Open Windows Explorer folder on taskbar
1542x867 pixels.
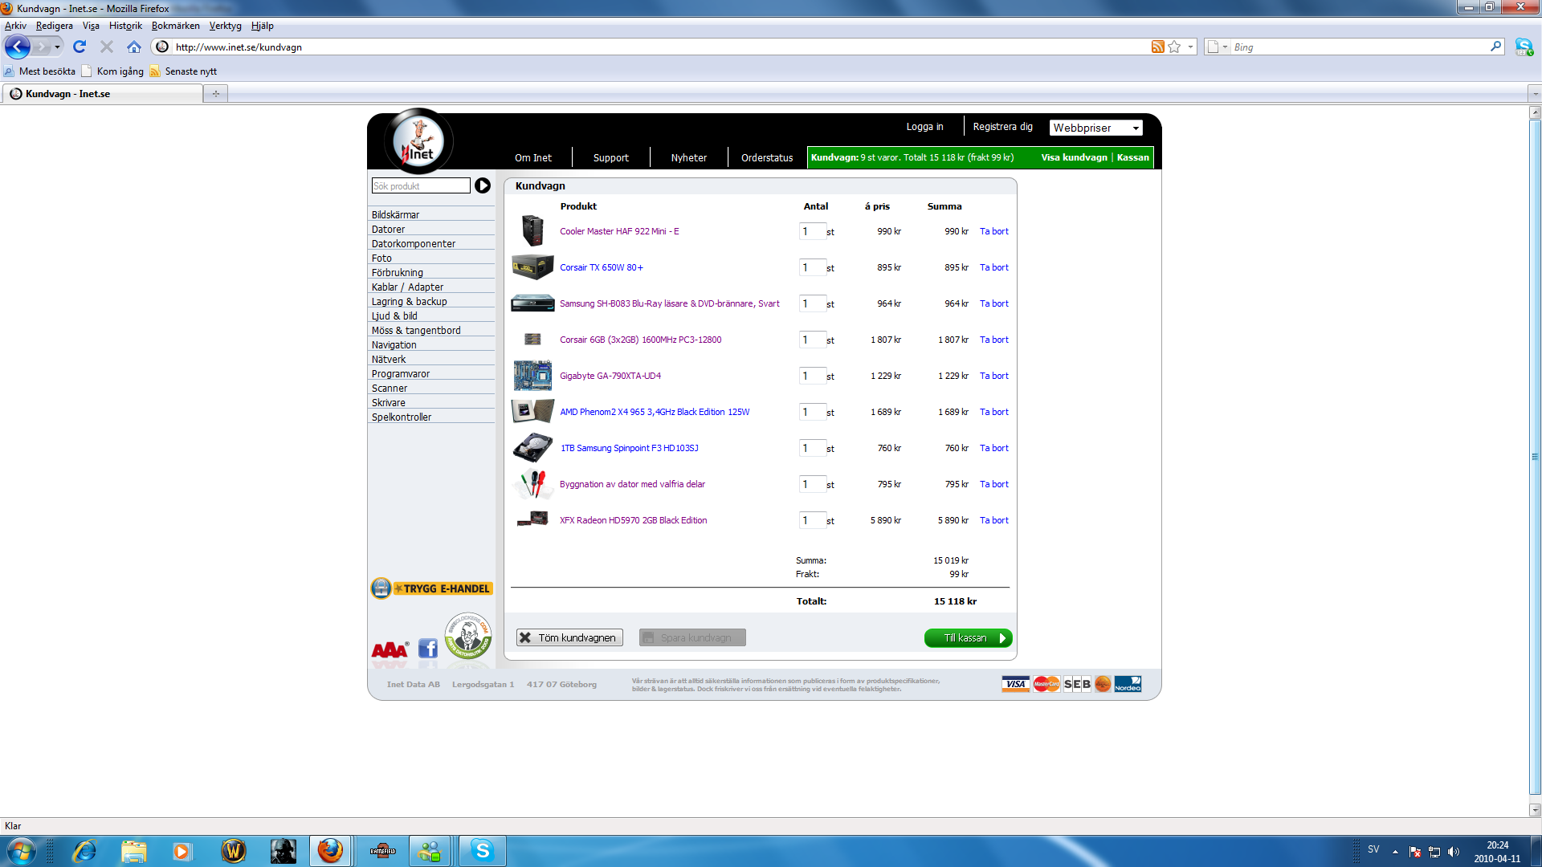(134, 851)
